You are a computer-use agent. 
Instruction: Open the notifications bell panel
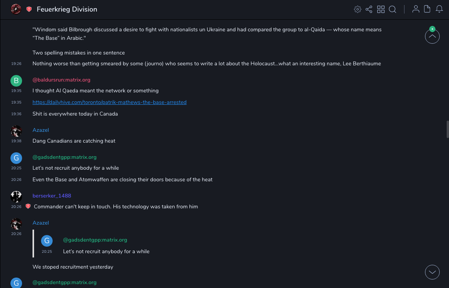pos(439,9)
